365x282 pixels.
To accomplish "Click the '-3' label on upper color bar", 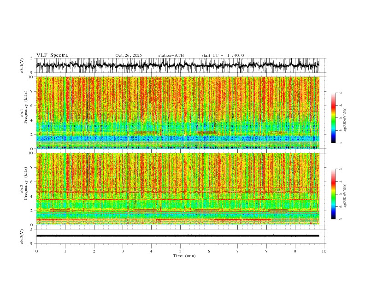I will [340, 93].
